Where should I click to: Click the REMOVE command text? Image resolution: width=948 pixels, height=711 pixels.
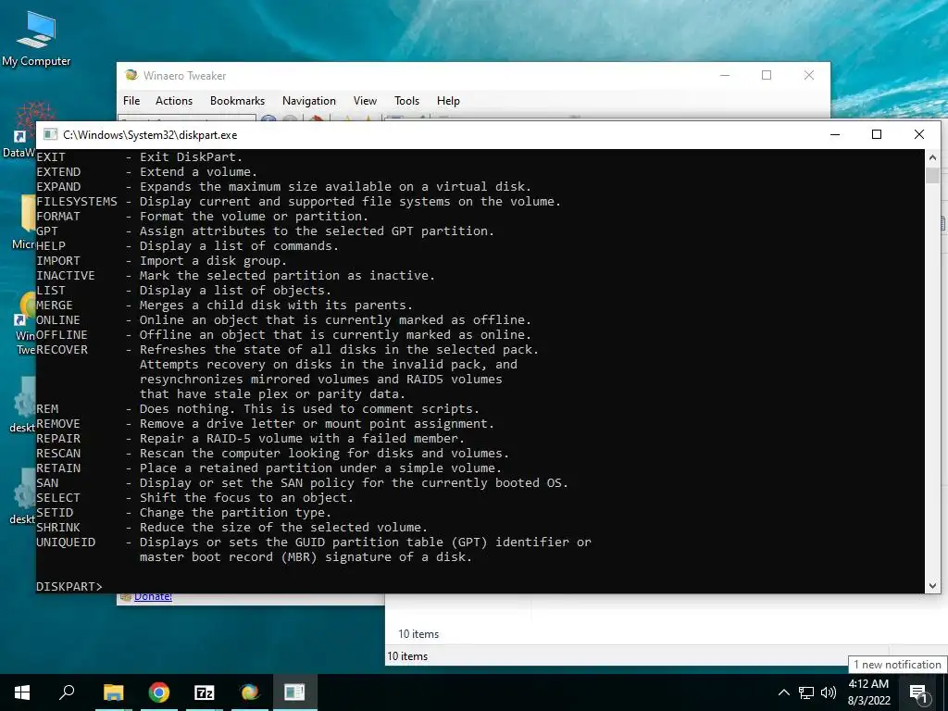[58, 424]
